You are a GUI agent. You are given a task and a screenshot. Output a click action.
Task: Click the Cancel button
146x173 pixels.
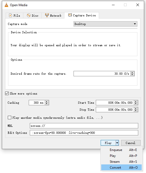tap(131, 143)
